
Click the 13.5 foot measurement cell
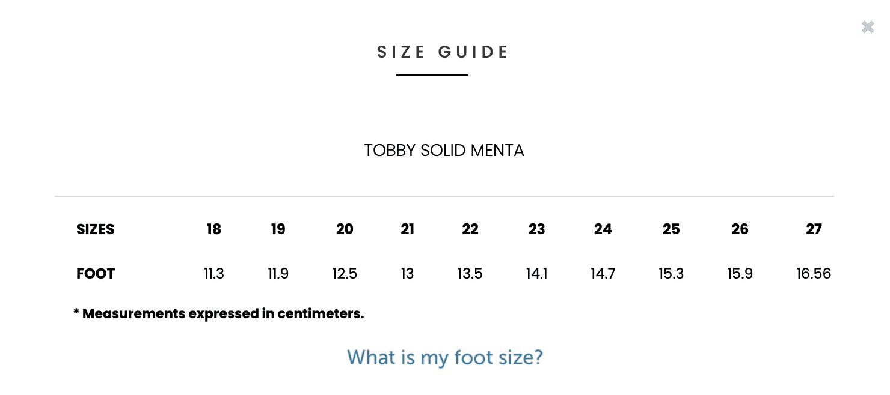click(x=470, y=274)
